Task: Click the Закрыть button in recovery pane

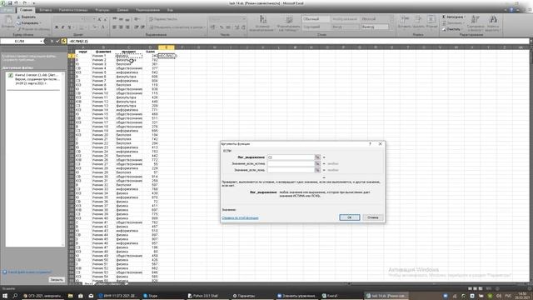Action: [57, 280]
